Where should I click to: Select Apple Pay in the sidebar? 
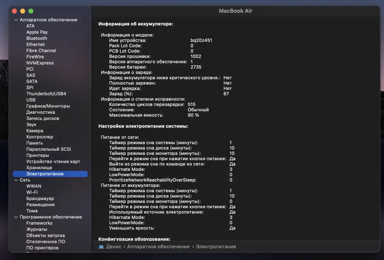pos(37,32)
